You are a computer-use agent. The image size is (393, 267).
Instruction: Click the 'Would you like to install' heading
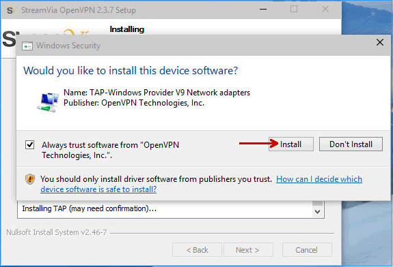point(131,71)
